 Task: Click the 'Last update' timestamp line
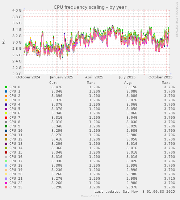(135, 192)
